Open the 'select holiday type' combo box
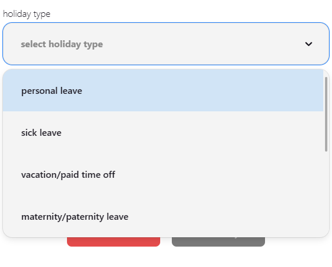The width and height of the screenshot is (332, 267). 166,44
